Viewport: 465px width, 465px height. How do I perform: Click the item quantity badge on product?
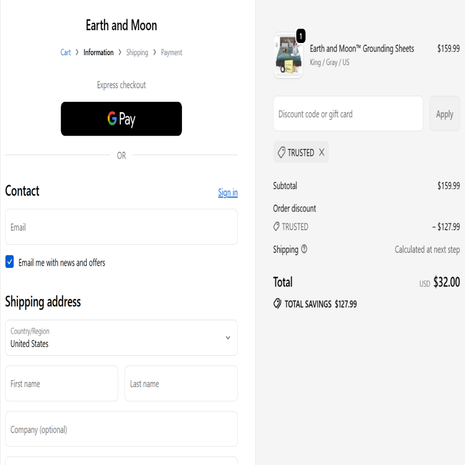coord(301,36)
